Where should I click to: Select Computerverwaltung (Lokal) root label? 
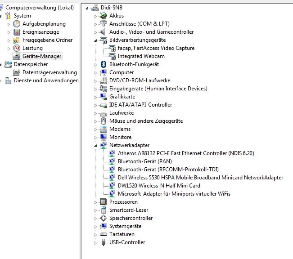coord(40,8)
